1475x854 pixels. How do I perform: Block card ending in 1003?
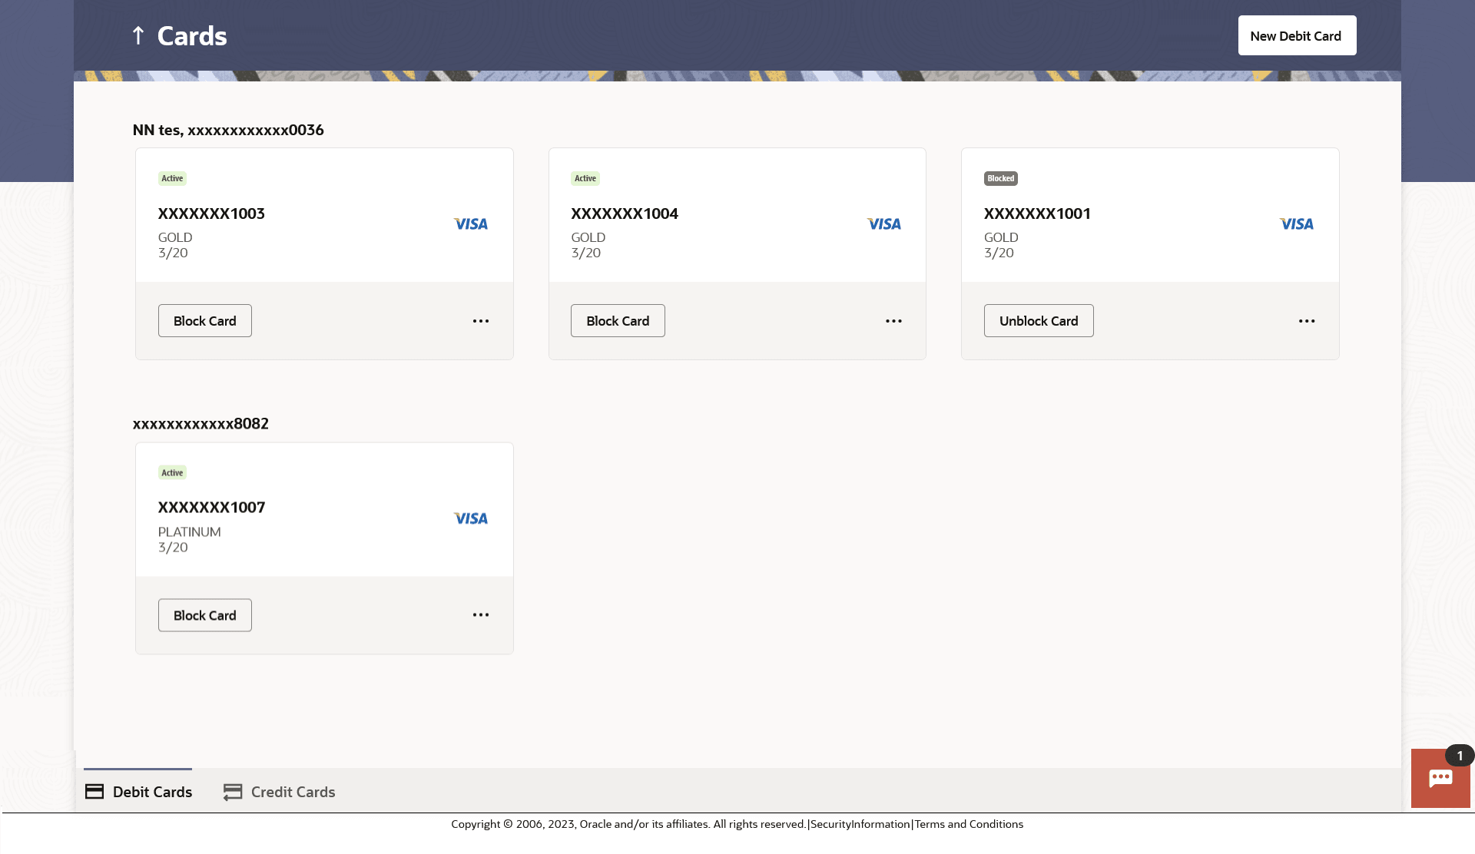click(205, 321)
